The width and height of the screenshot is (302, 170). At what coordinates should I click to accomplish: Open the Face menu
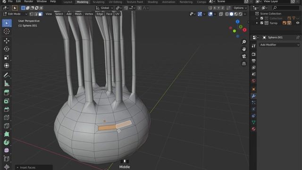pos(109,14)
